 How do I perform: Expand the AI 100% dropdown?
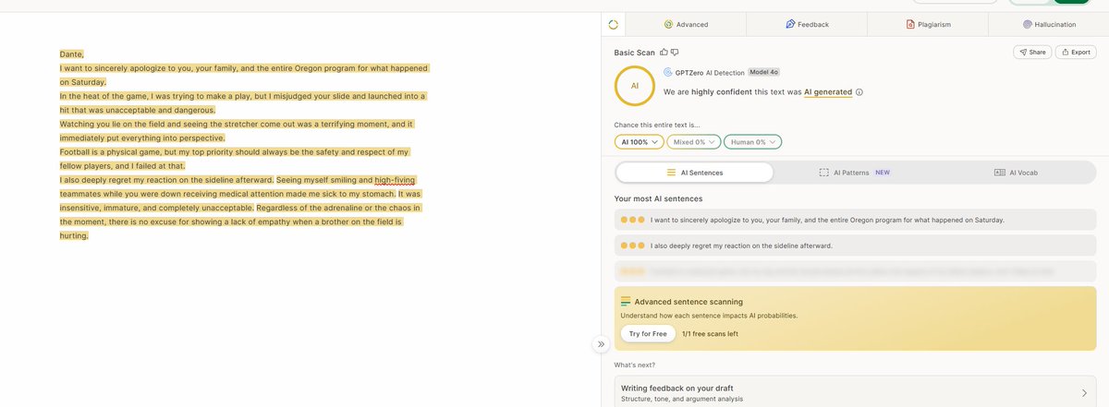(639, 142)
